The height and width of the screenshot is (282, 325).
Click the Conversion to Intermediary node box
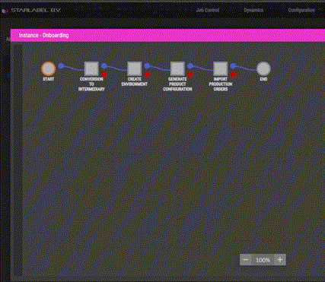click(x=91, y=68)
